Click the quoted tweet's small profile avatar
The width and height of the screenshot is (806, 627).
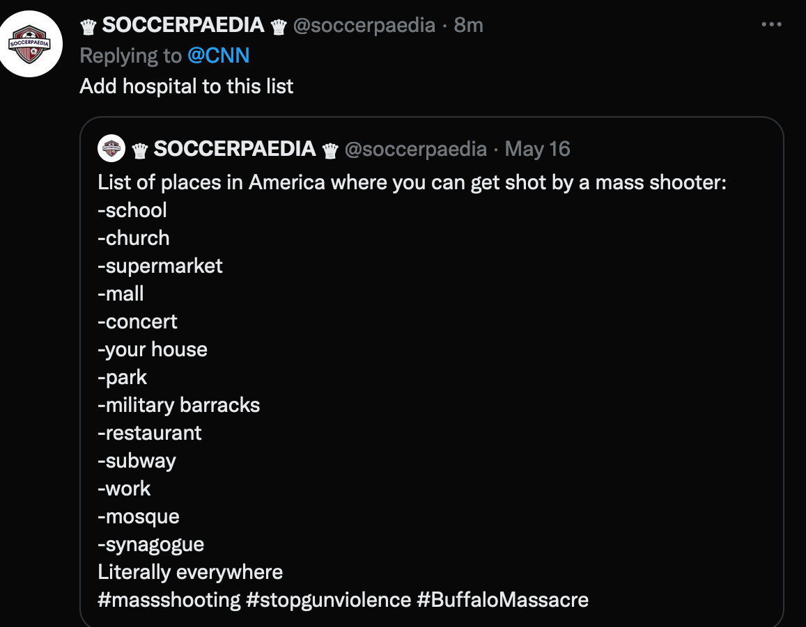[x=110, y=148]
